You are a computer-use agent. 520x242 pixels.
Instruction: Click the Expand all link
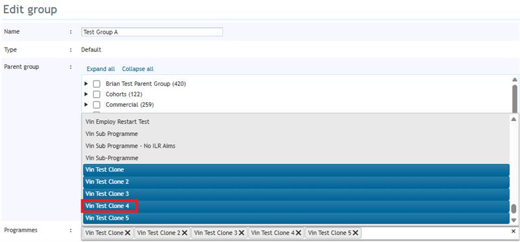tap(101, 69)
